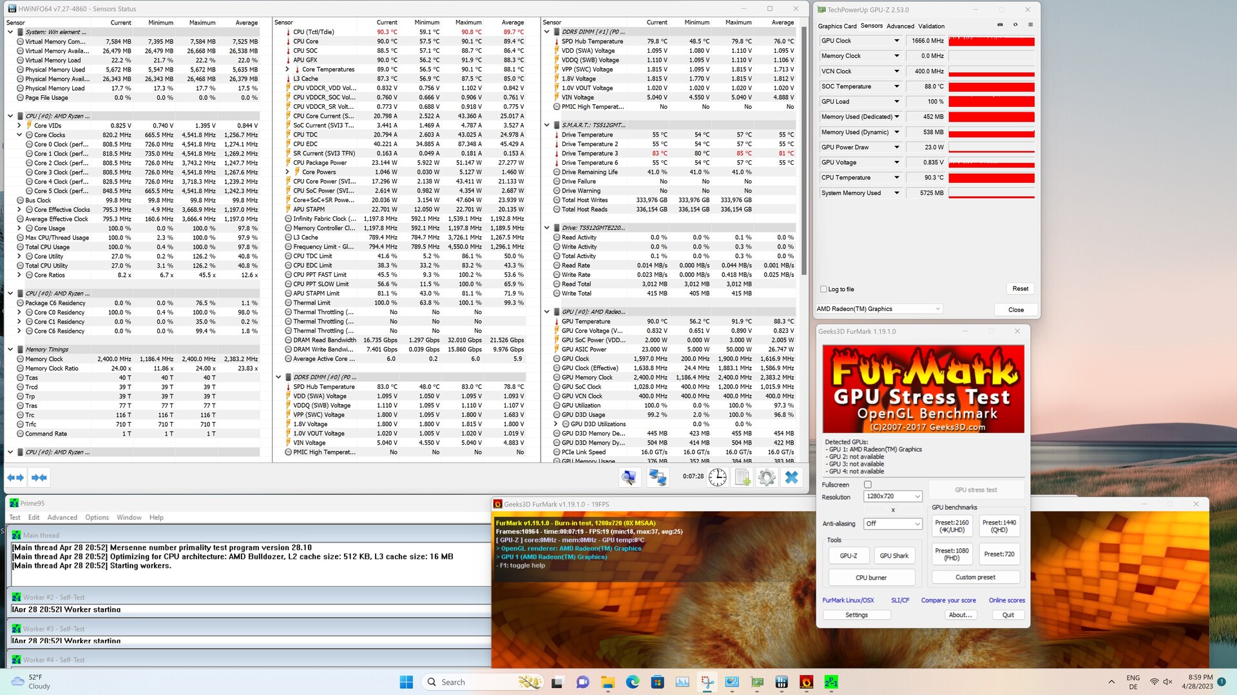This screenshot has width=1237, height=695.
Task: Open GPU Clock sensor dropdown in GPU-Z
Action: click(896, 41)
